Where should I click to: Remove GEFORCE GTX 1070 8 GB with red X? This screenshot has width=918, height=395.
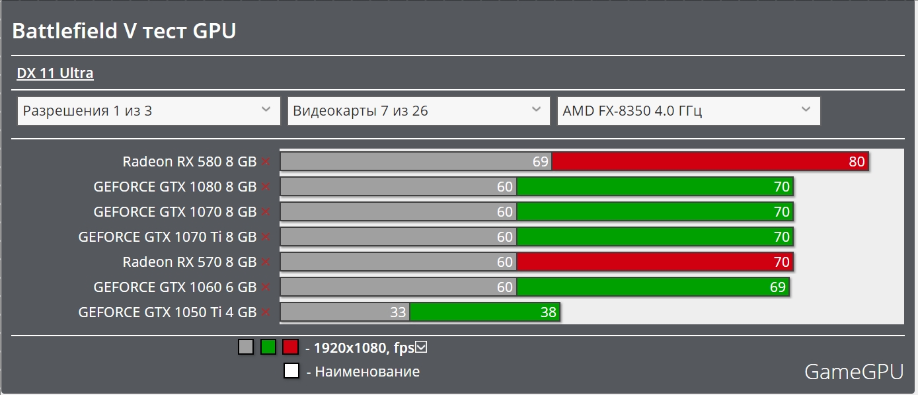coord(266,212)
